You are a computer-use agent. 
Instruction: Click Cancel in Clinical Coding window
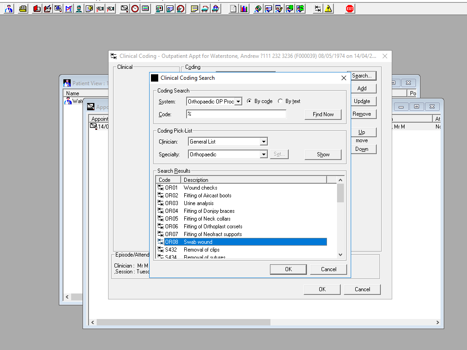[x=362, y=289]
